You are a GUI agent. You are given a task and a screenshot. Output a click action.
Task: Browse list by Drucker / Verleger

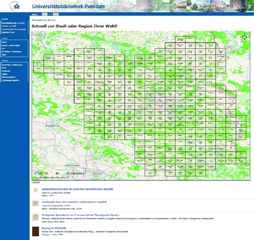tap(11, 51)
